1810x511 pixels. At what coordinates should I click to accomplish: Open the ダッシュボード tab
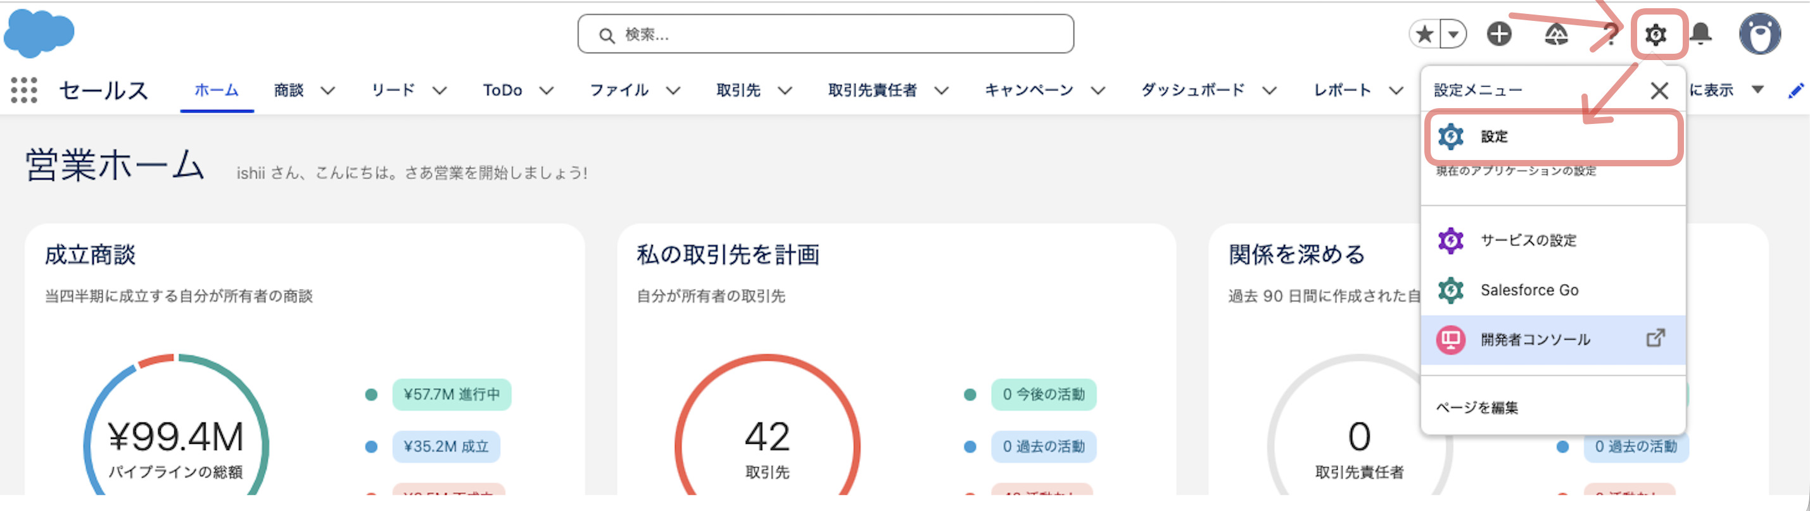[1193, 90]
